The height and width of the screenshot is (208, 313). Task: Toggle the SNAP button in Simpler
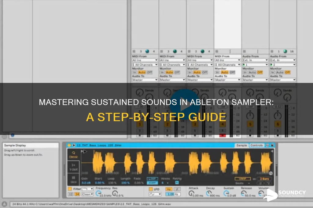point(152,183)
